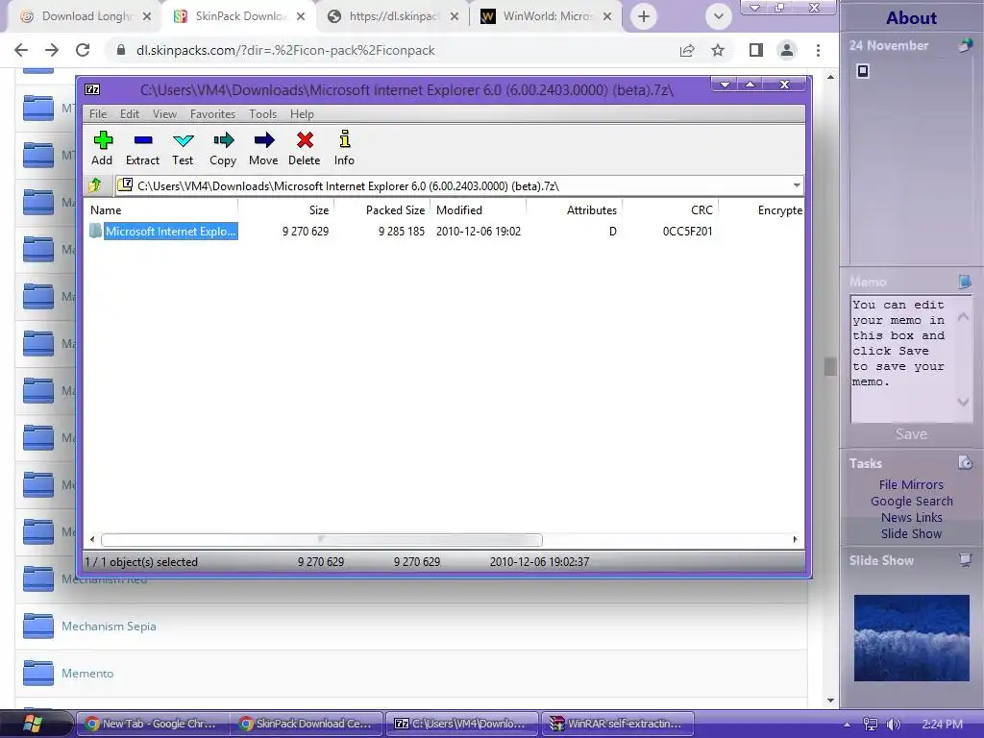Toggle the small checkbox under 24 November
Viewport: 984px width, 738px height.
[863, 71]
